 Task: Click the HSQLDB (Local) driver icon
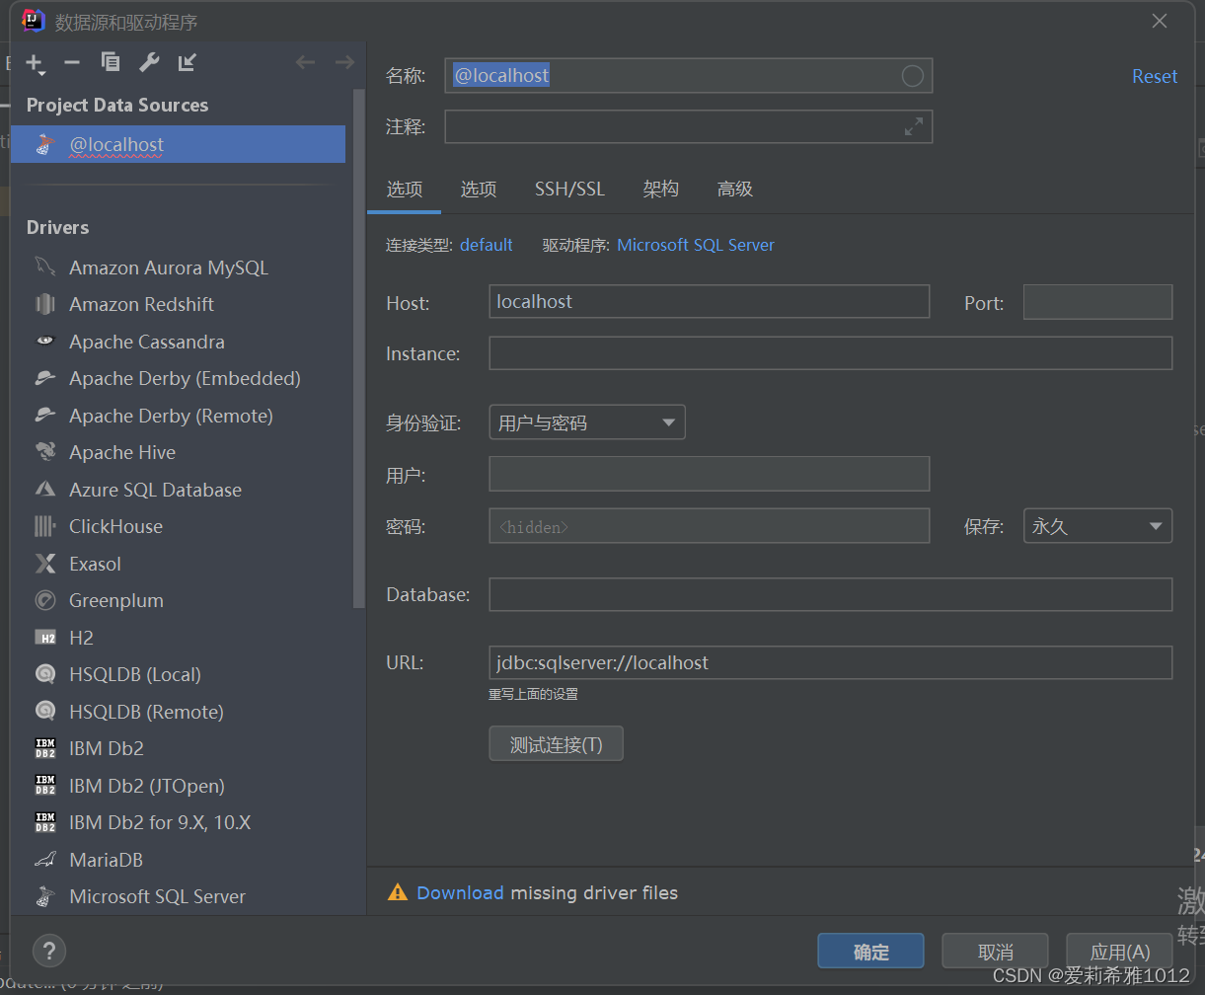tap(45, 674)
